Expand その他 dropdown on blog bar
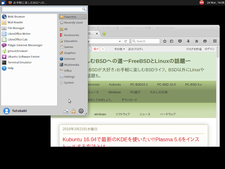Image resolution: width=225 pixels, height=169 pixels. click(x=120, y=49)
